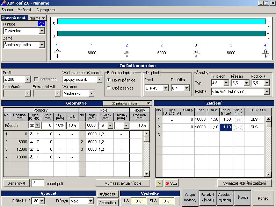Viewport: 276px width, 207px height.
Task: Click Vymazat aktuální zatížení button
Action: coord(245,183)
